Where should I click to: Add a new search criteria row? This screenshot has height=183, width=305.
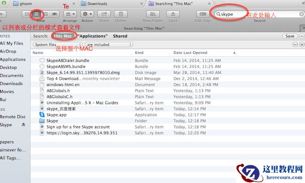click(302, 45)
